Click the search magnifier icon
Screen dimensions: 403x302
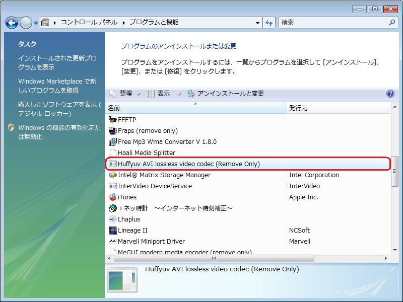(x=393, y=23)
